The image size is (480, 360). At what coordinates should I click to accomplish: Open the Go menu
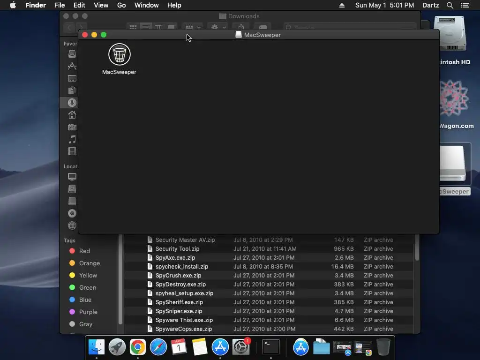tap(121, 5)
